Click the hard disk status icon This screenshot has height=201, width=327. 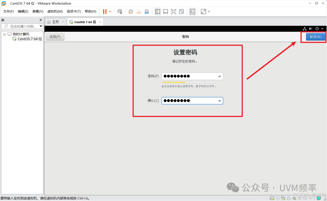272,199
